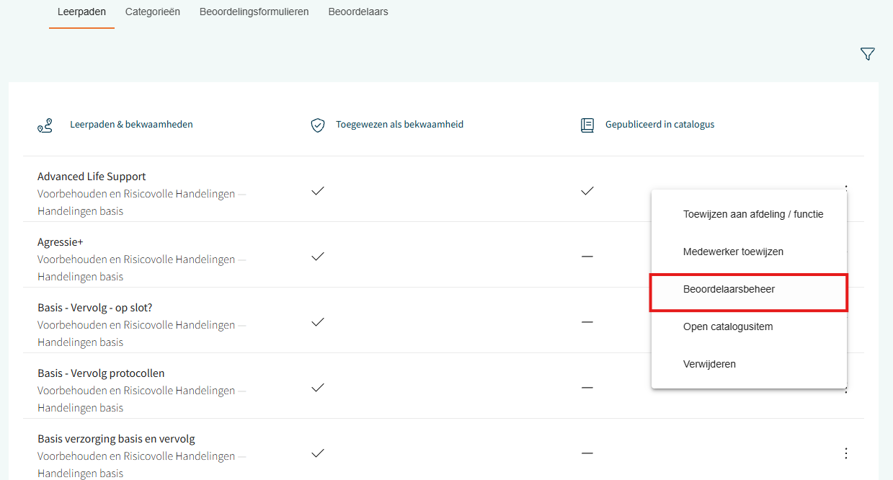The height and width of the screenshot is (480, 893).
Task: Click the shield checkmark icon in column header
Action: (x=317, y=125)
